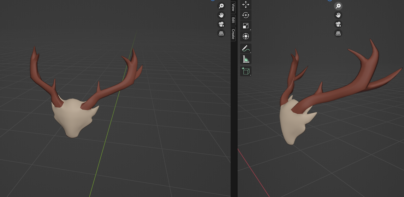Select the Rotate tool

pos(246,15)
